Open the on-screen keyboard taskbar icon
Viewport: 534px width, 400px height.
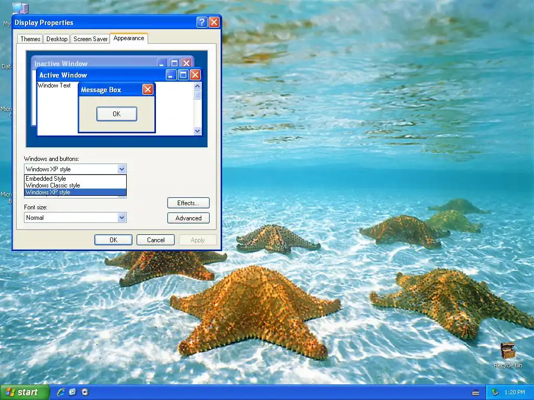(x=476, y=393)
